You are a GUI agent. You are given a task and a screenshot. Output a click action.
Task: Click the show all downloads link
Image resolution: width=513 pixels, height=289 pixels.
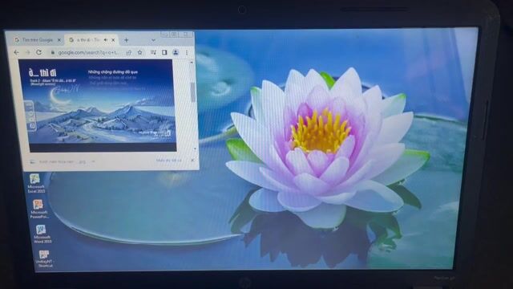pyautogui.click(x=168, y=161)
